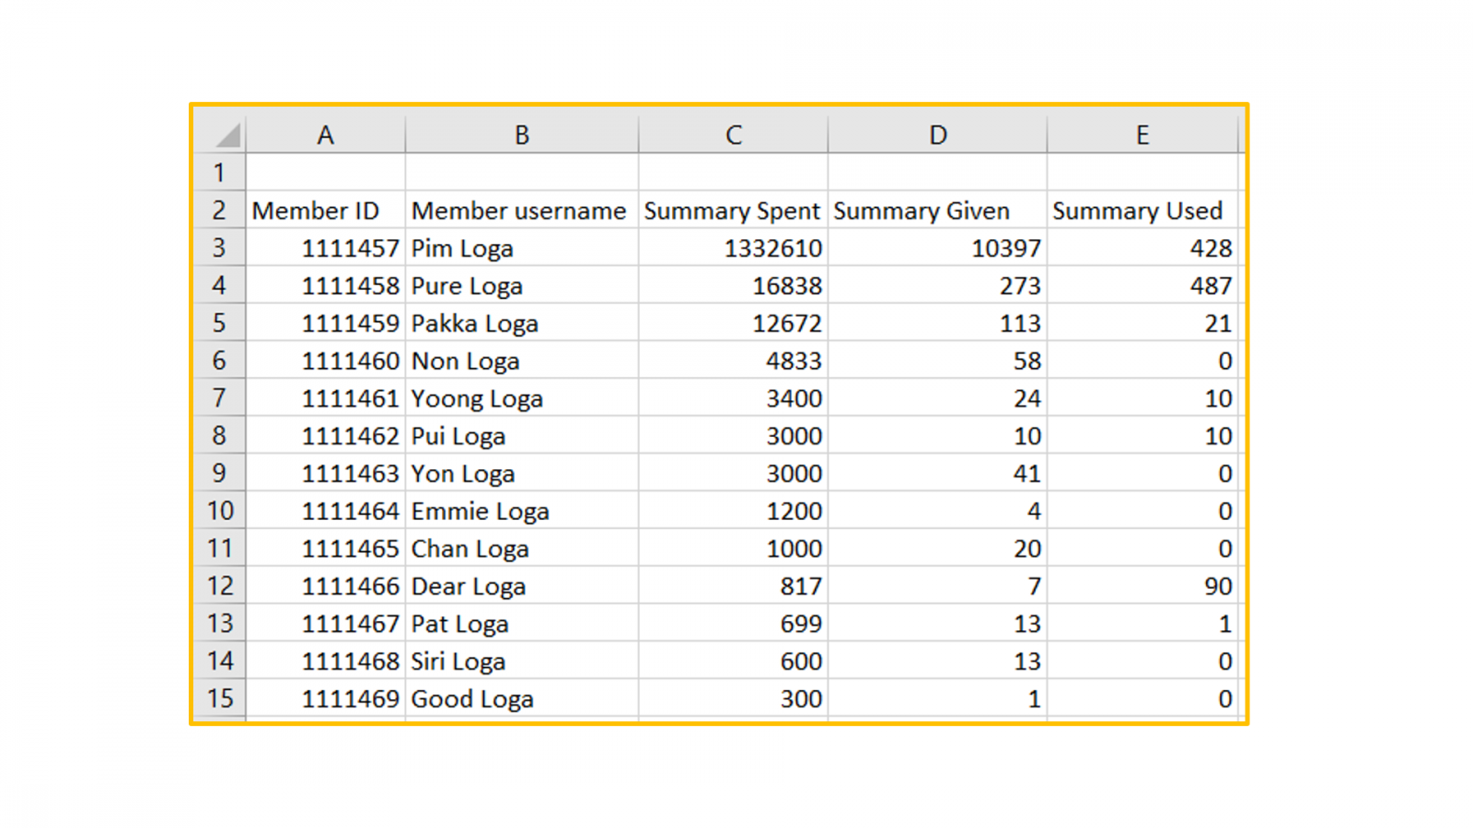Select row 1 header
Viewport: 1473px width, 828px height.
[x=219, y=172]
